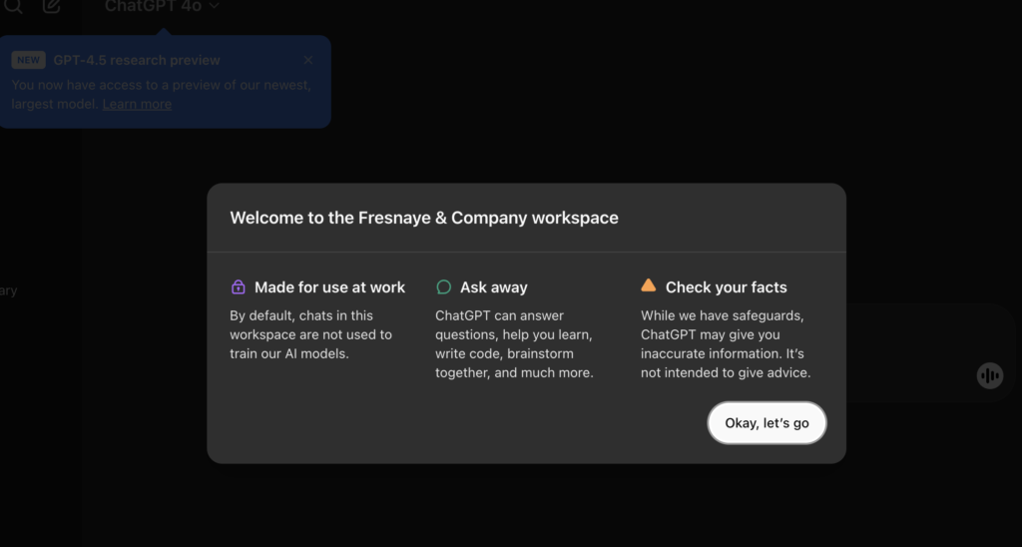Dismiss the GPT-4.5 research preview notification
This screenshot has width=1022, height=547.
(308, 60)
